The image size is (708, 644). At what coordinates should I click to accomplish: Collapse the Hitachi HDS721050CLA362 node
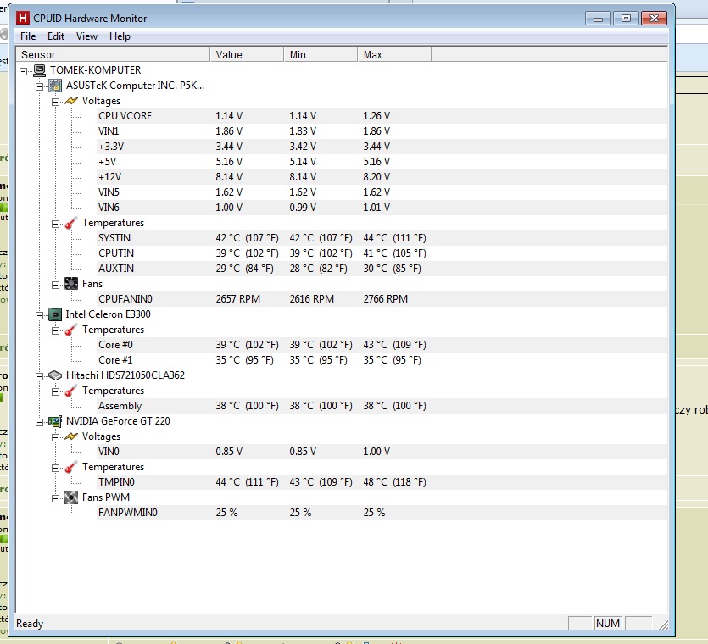tap(40, 376)
